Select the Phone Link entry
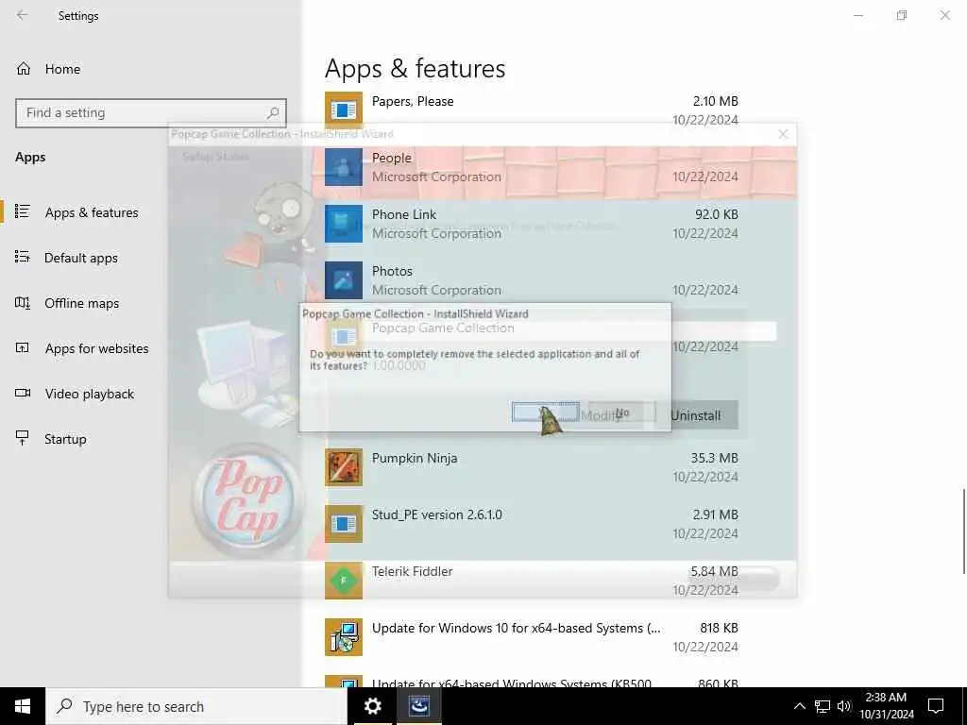 point(532,224)
